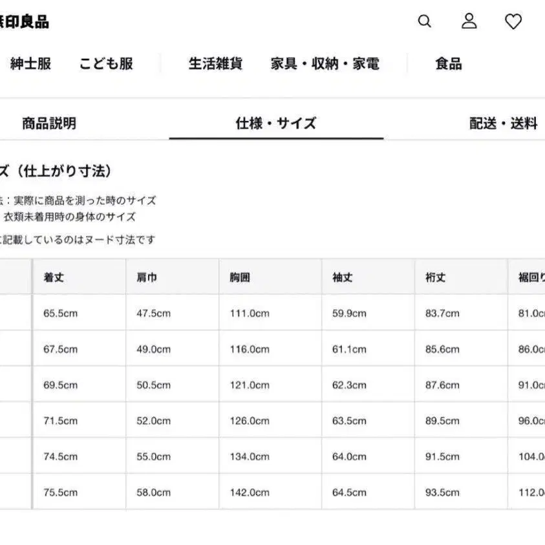Image resolution: width=545 pixels, height=545 pixels.
Task: Switch to the 商品説明 tab
Action: pyautogui.click(x=49, y=123)
